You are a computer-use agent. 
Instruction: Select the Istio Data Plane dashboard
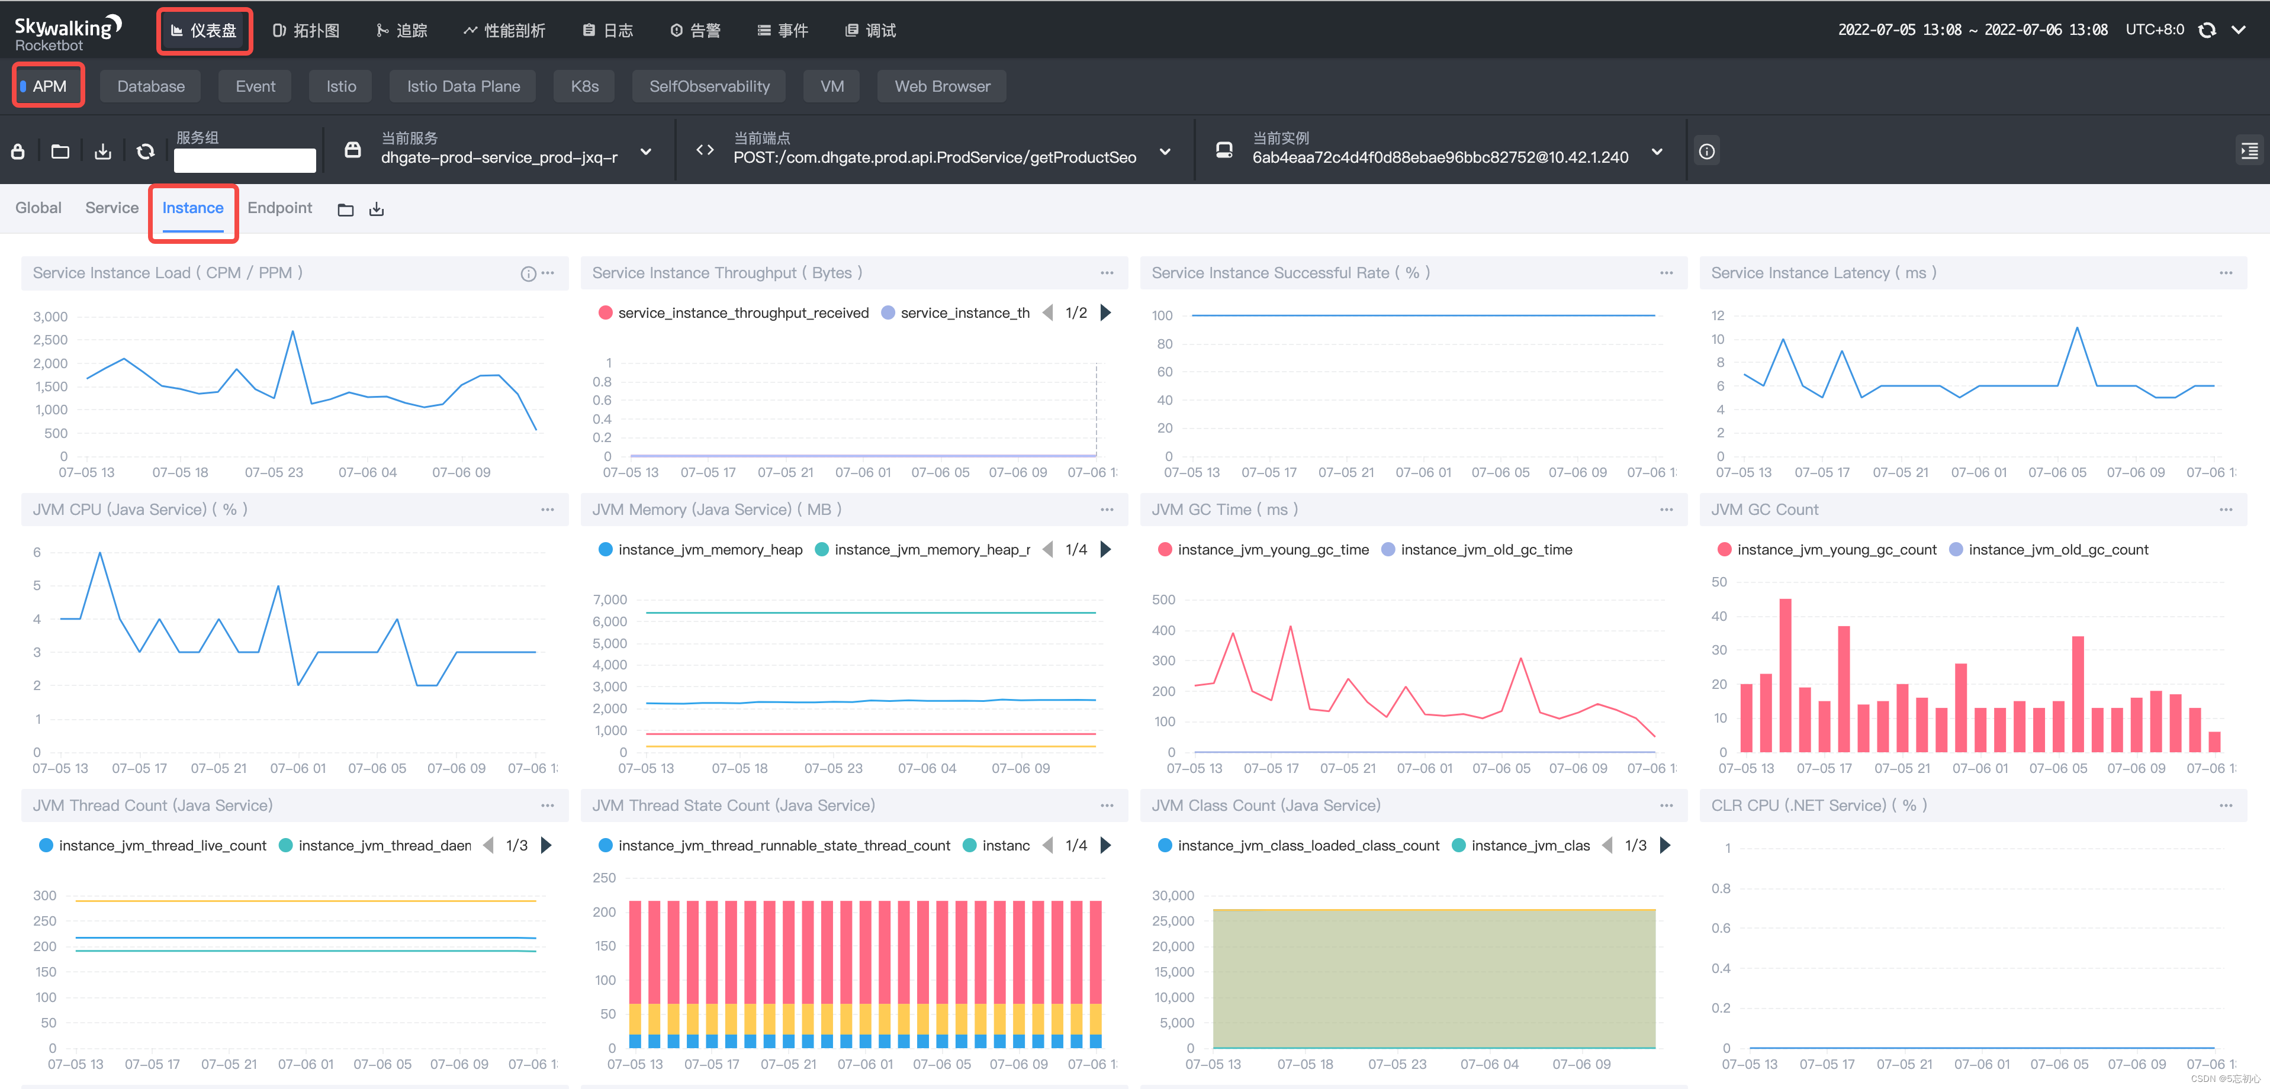[462, 86]
